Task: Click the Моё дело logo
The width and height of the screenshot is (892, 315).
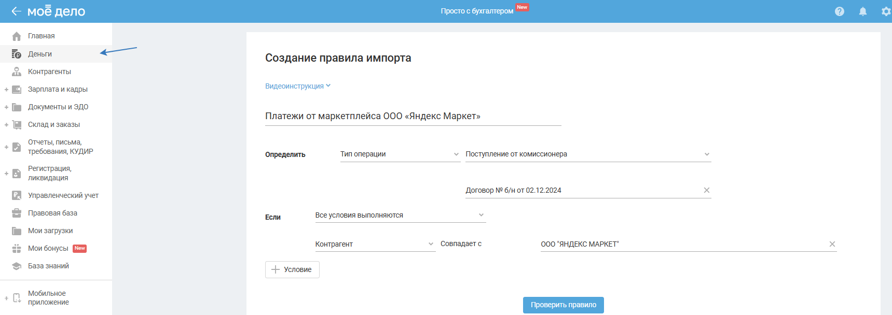Action: [x=56, y=11]
